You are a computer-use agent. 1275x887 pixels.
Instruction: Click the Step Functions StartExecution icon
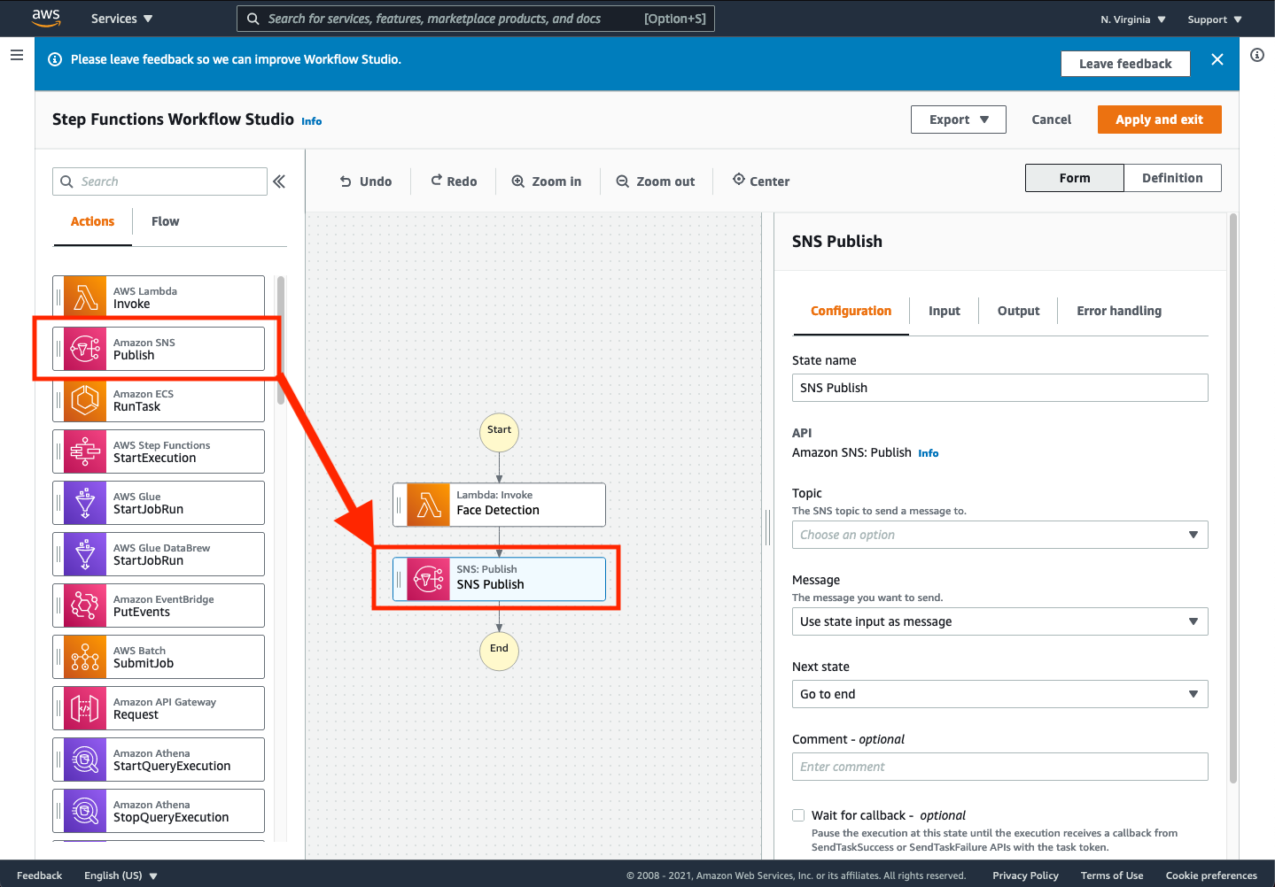[85, 451]
